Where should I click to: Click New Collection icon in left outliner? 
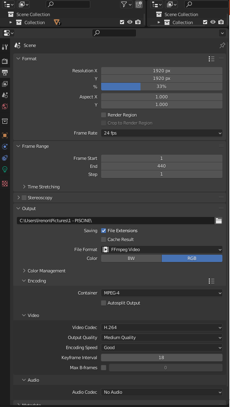click(x=139, y=4)
